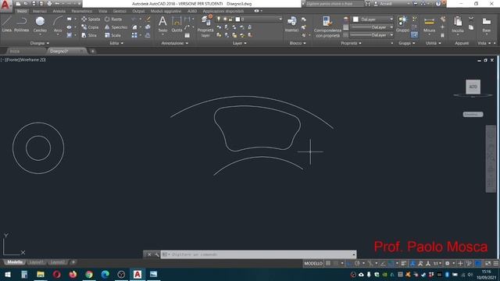This screenshot has height=281, width=500.
Task: Open Proprietà layer manager
Action: tap(205, 26)
